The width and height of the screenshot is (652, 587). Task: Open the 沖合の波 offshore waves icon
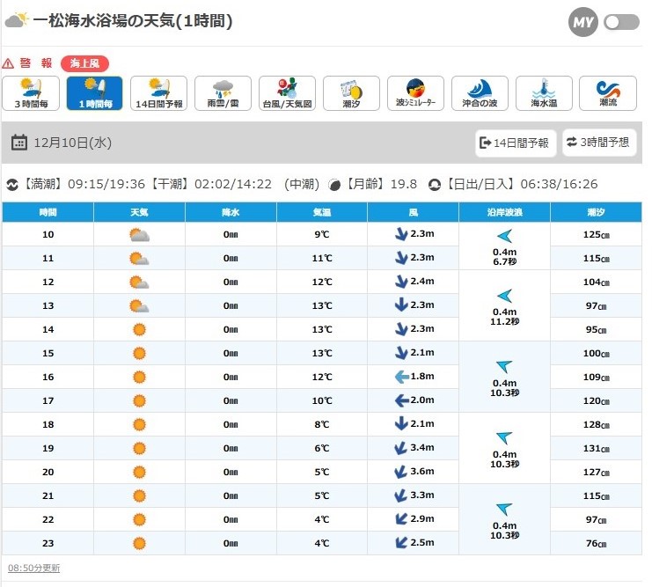(480, 93)
